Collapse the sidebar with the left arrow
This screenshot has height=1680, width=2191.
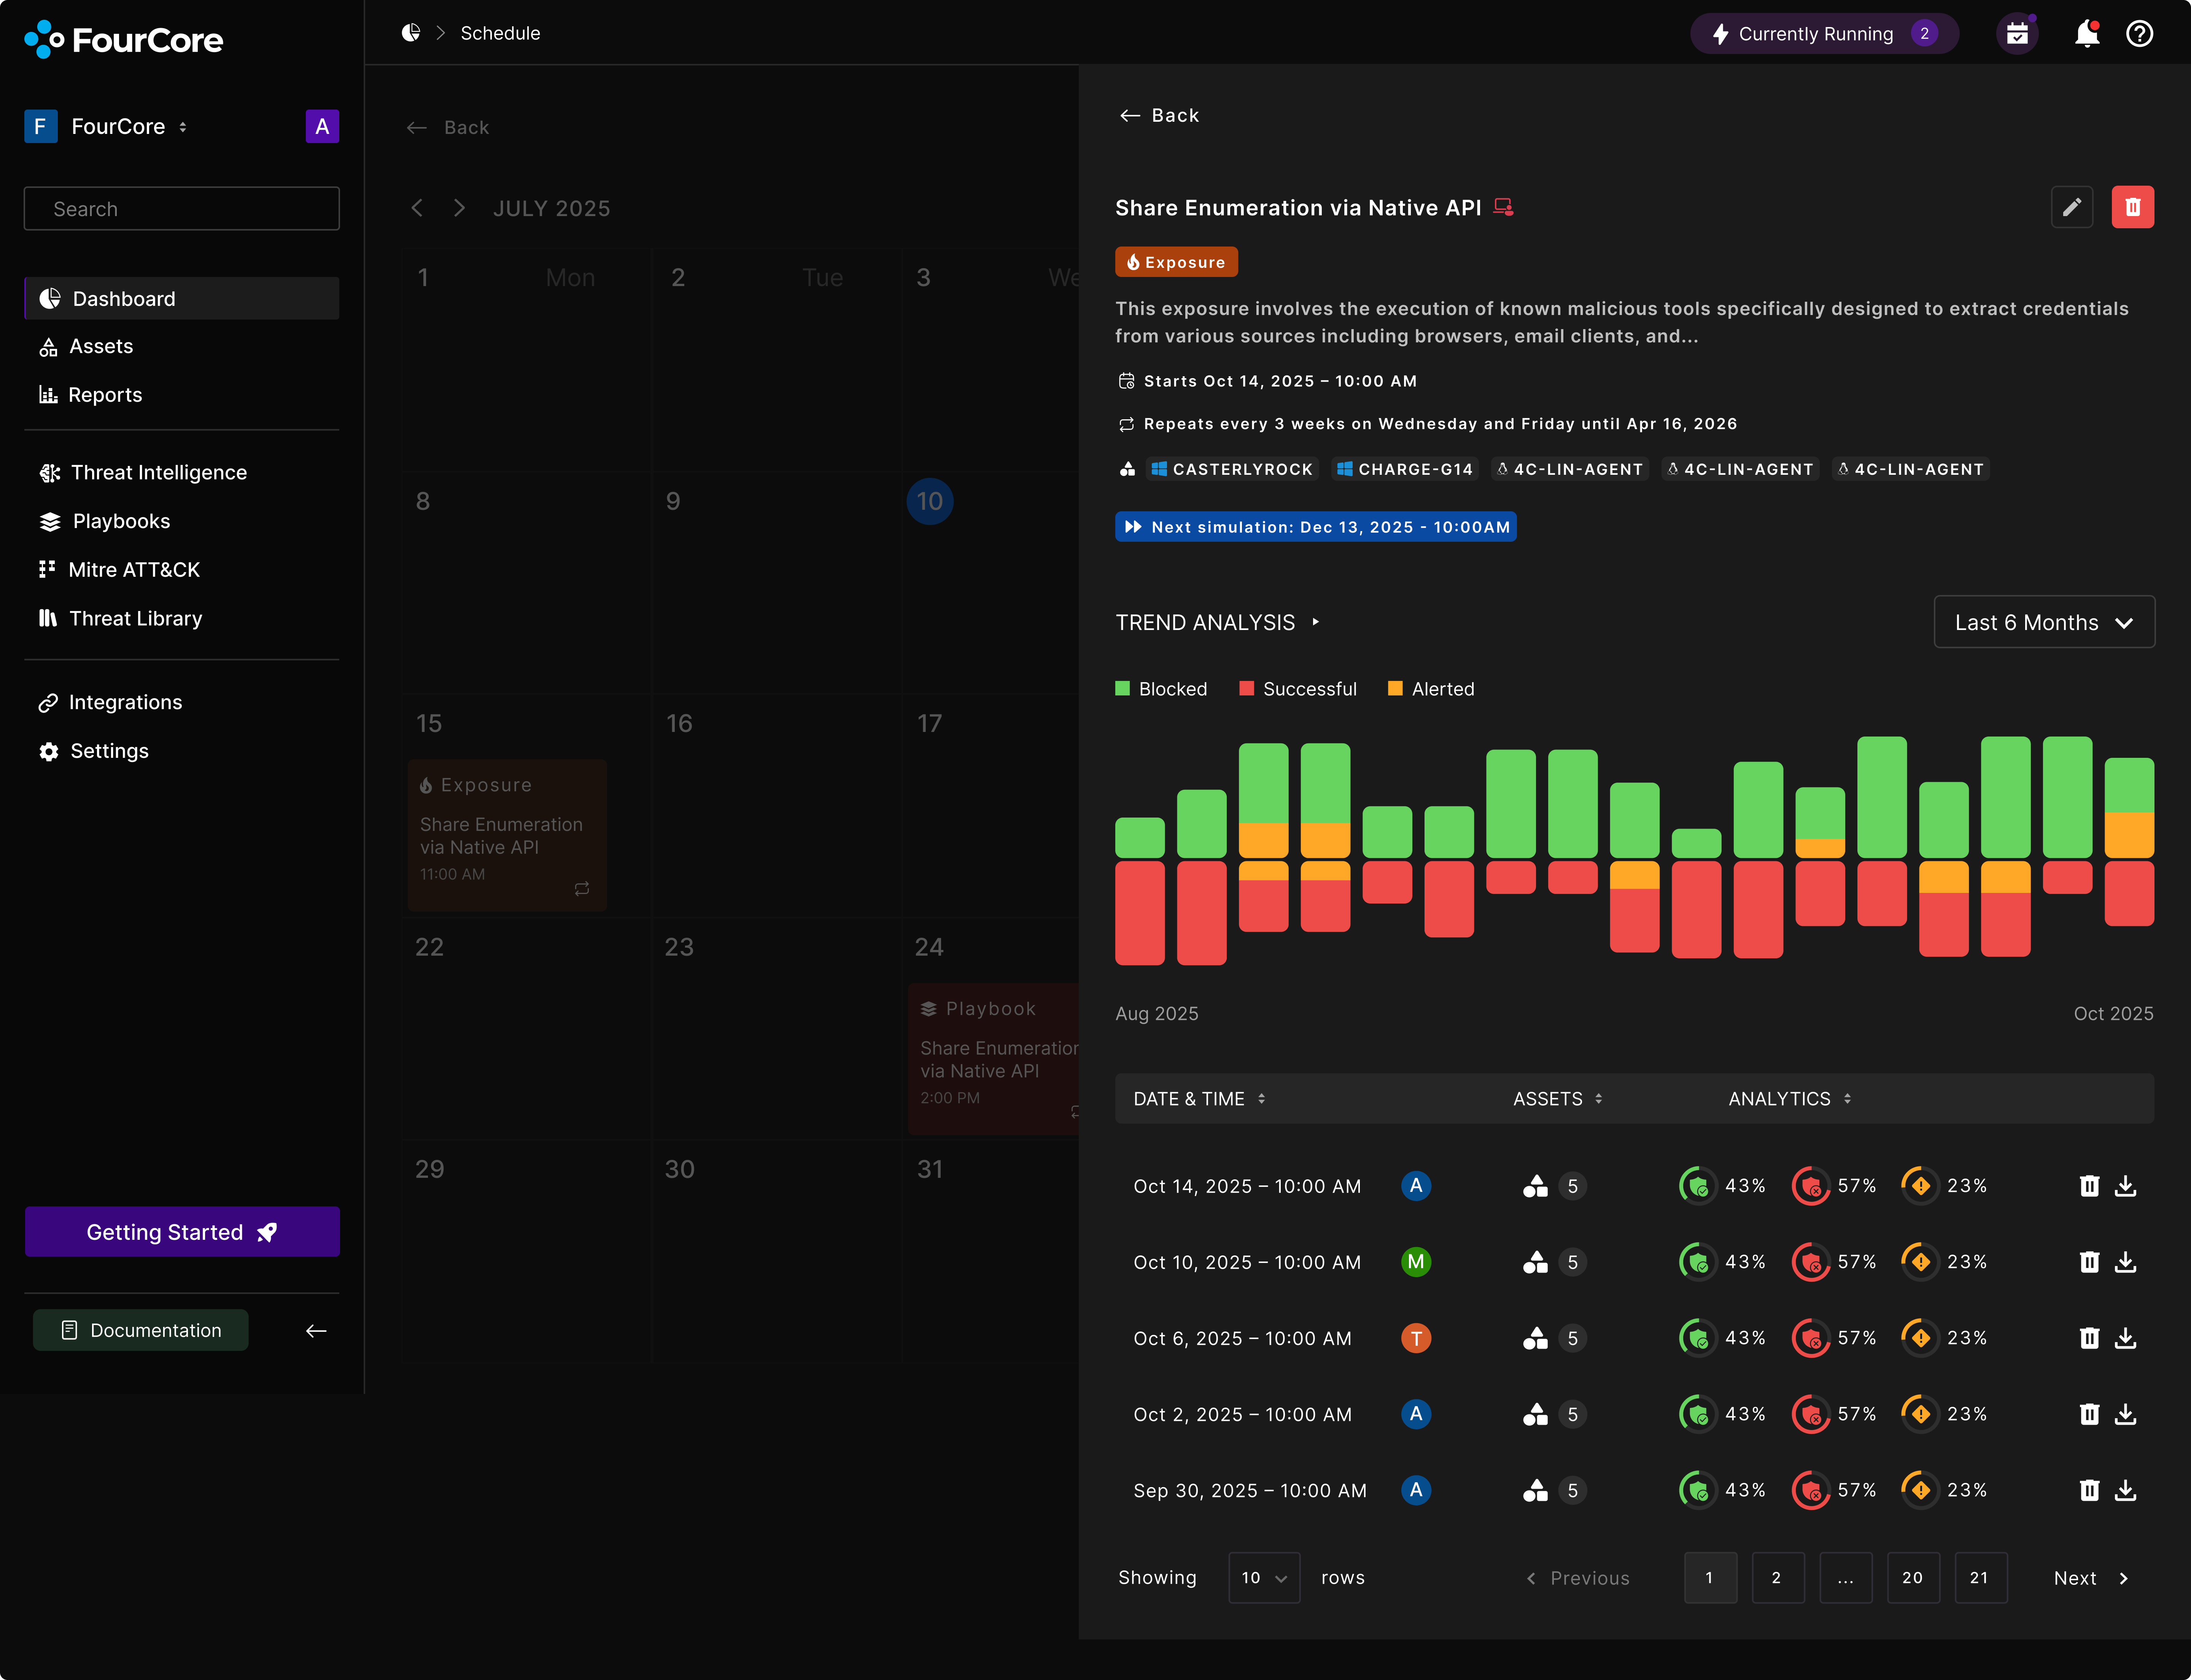click(316, 1331)
